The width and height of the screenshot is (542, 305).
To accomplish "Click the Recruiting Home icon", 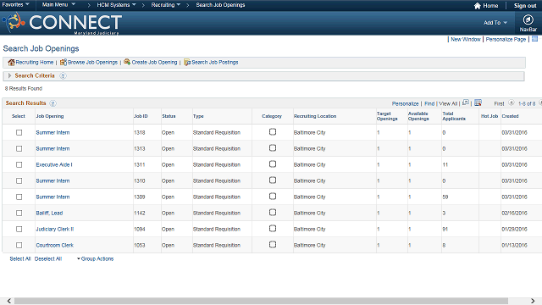I will click(x=11, y=62).
